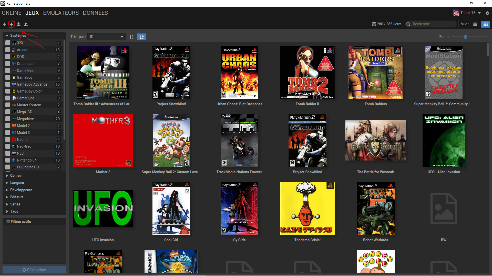The width and height of the screenshot is (492, 276).
Task: Switch to the EMULATEURS tab
Action: click(61, 13)
